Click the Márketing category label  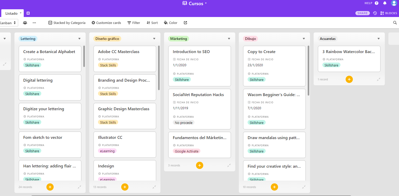179,39
